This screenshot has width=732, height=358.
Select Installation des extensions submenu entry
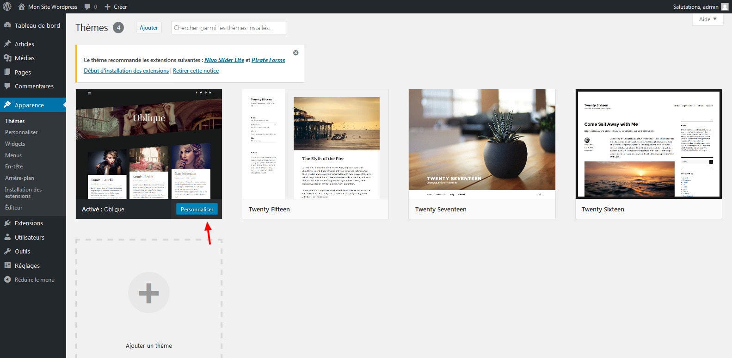23,193
